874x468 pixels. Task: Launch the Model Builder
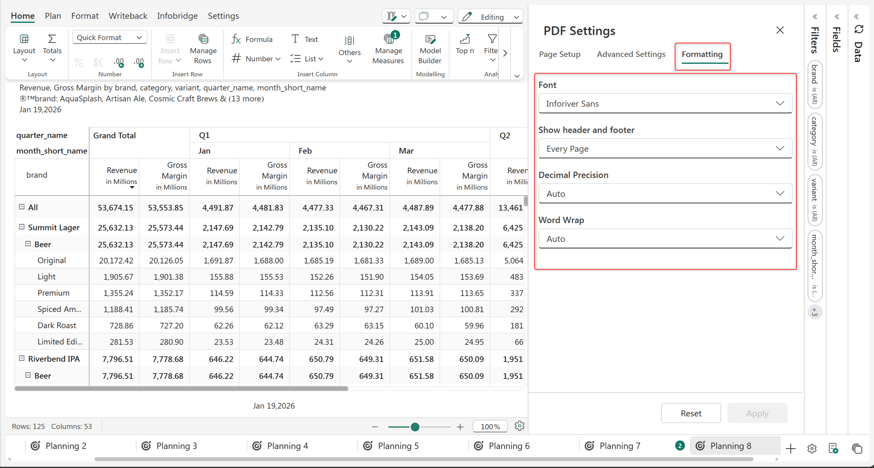click(x=430, y=49)
